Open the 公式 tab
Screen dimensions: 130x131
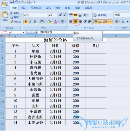pos(48,8)
